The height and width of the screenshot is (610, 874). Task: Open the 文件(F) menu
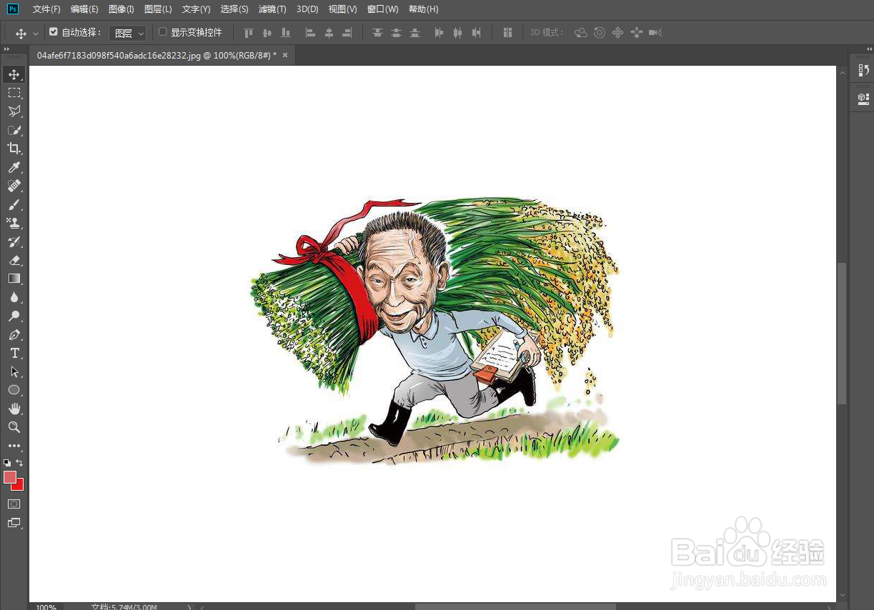click(x=46, y=9)
